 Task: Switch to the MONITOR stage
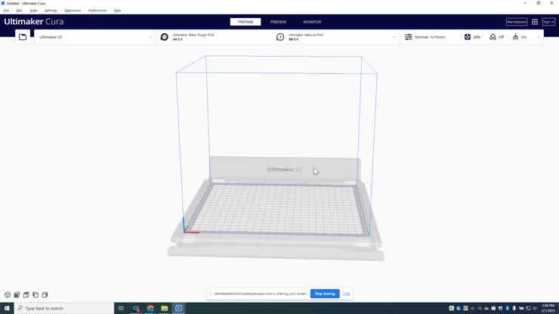(x=312, y=22)
